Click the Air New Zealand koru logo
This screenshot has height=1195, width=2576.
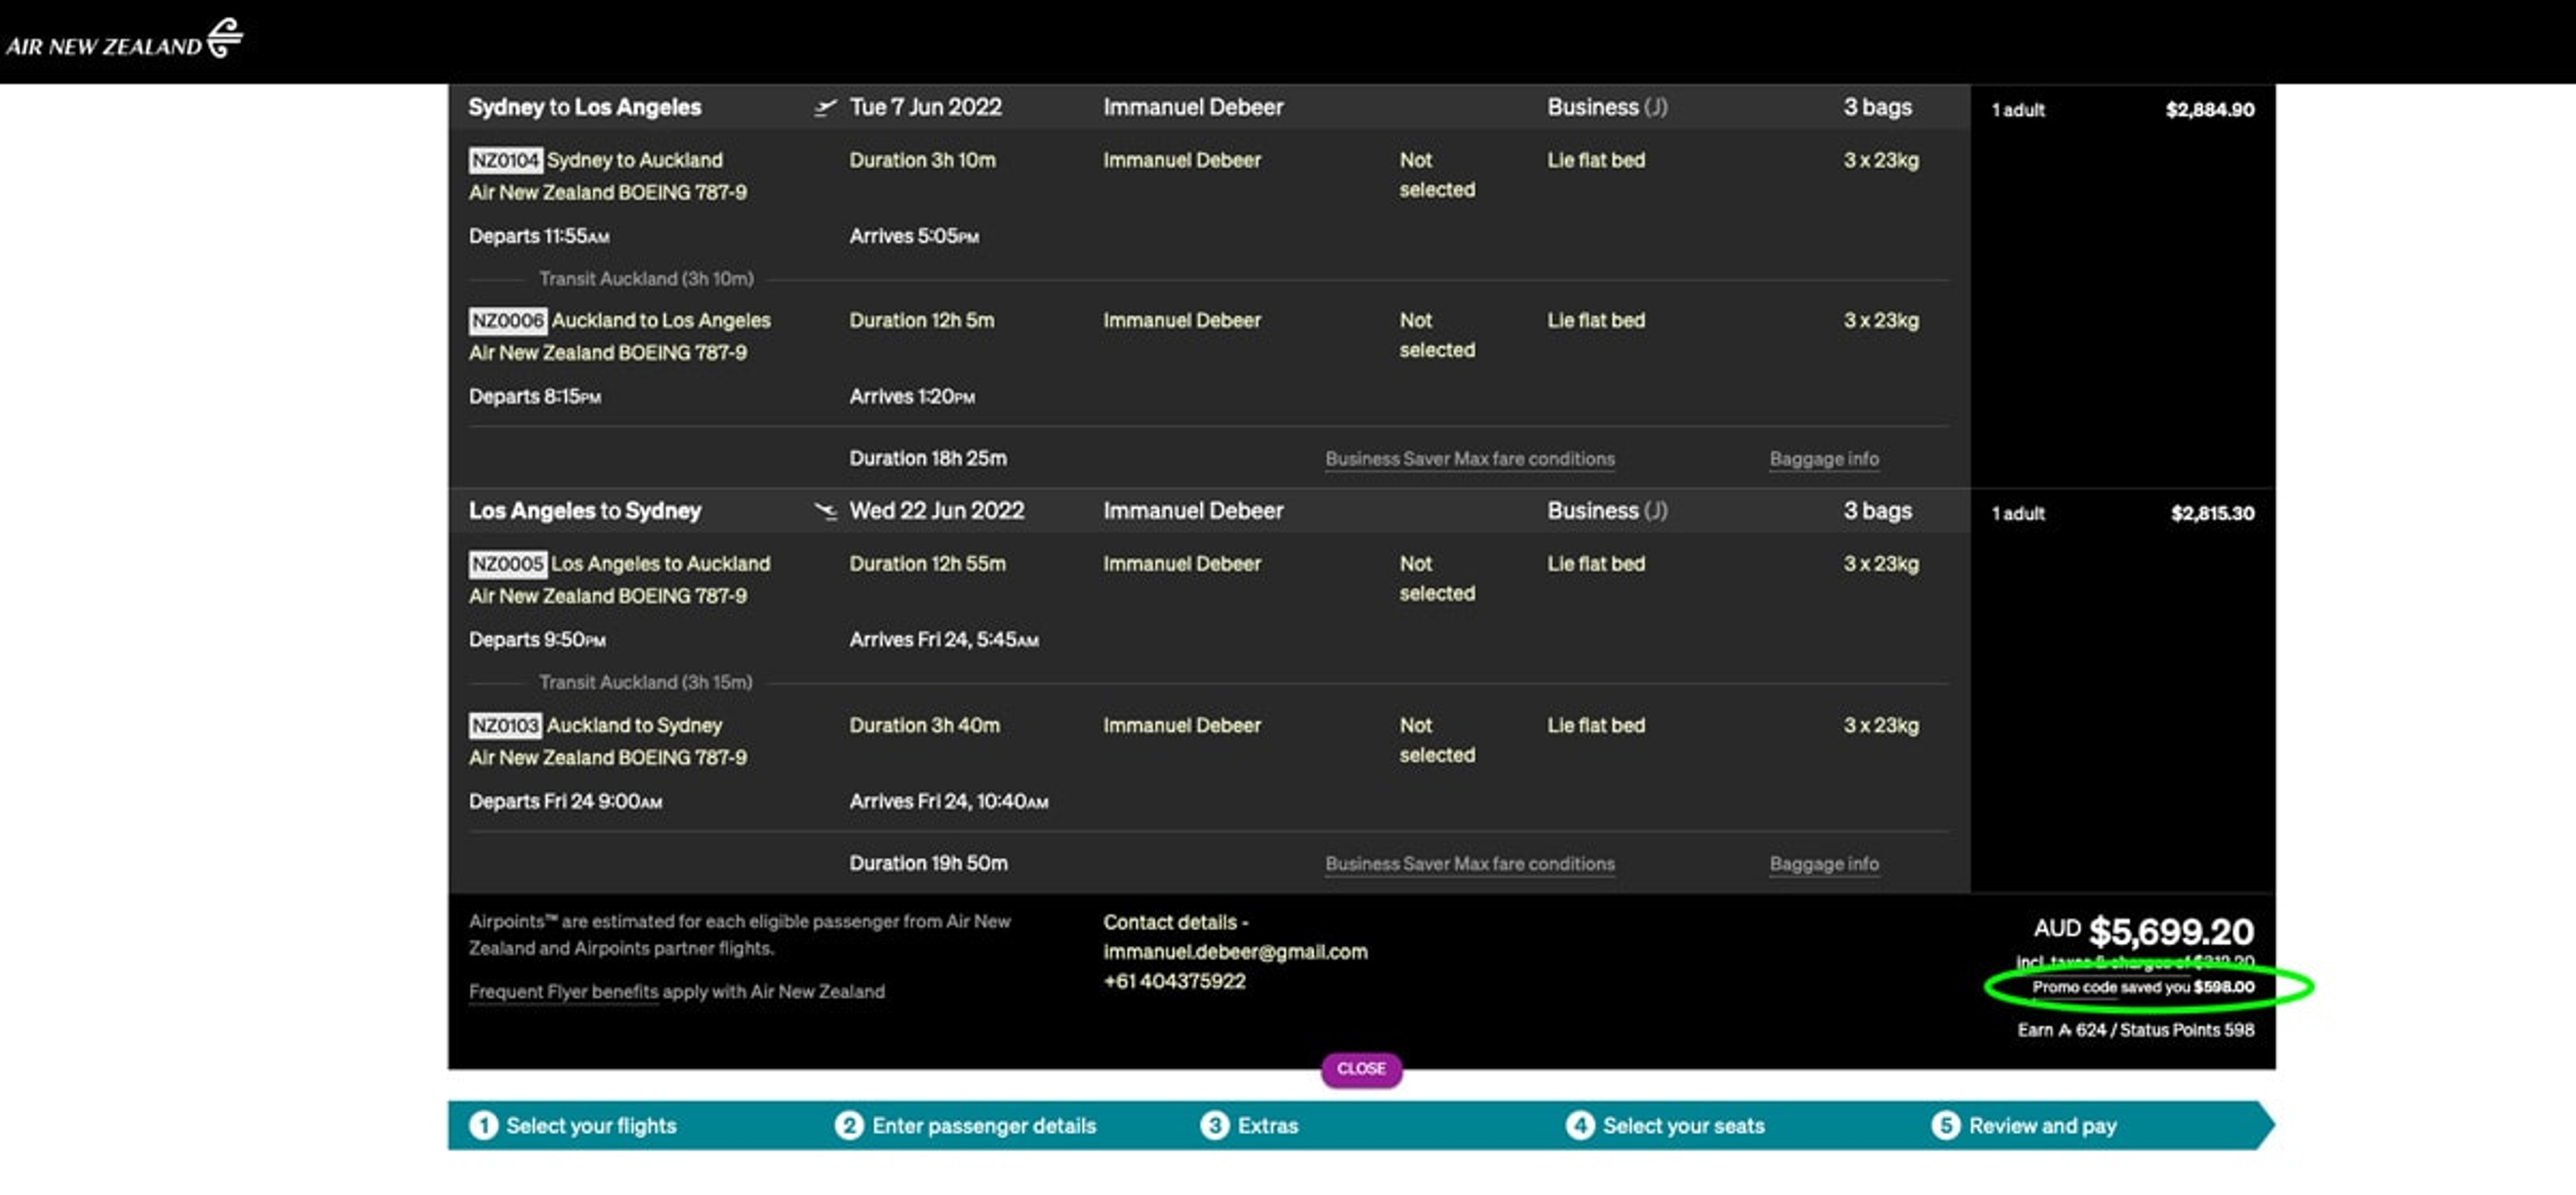[225, 38]
